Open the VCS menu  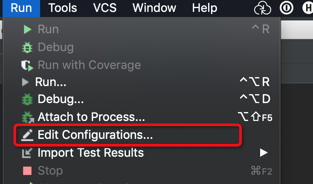[104, 8]
